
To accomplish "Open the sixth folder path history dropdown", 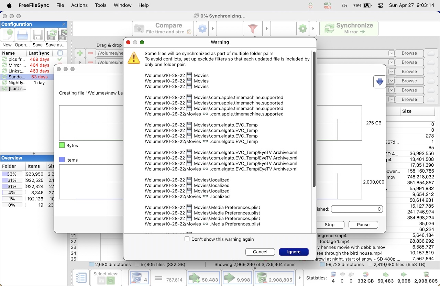I will (391, 99).
